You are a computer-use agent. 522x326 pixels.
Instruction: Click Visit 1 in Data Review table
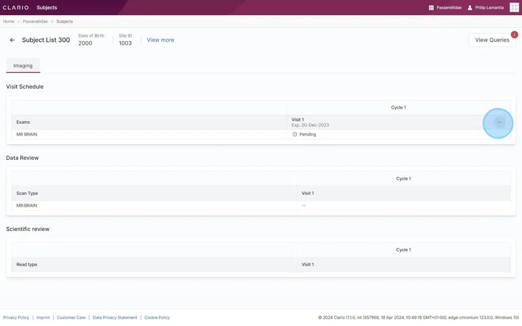coord(308,193)
